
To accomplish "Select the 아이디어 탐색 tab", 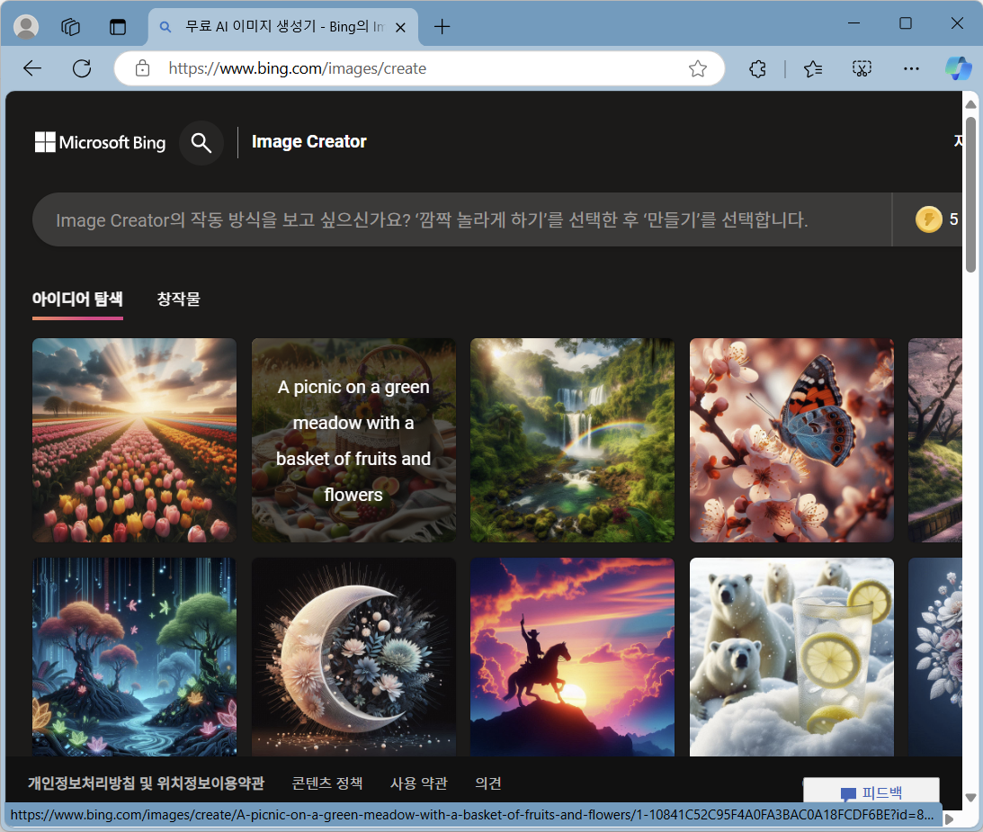I will click(x=77, y=299).
